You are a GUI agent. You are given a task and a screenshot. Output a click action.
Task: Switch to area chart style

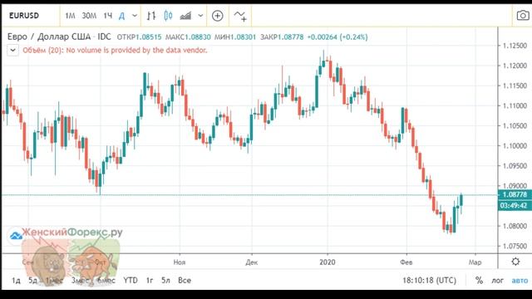(185, 16)
